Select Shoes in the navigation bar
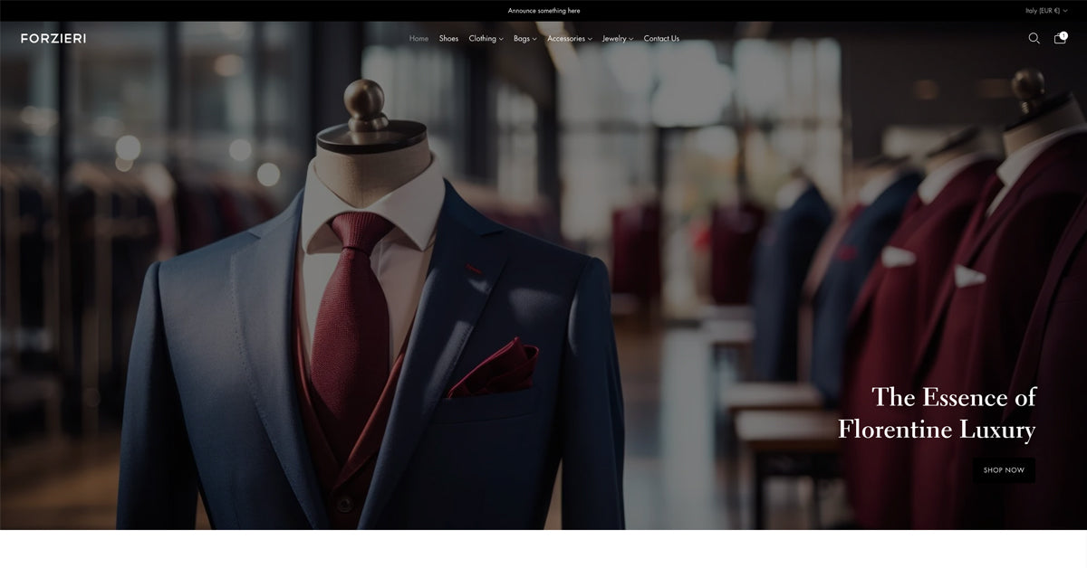Viewport: 1087px width, 568px height. [448, 38]
